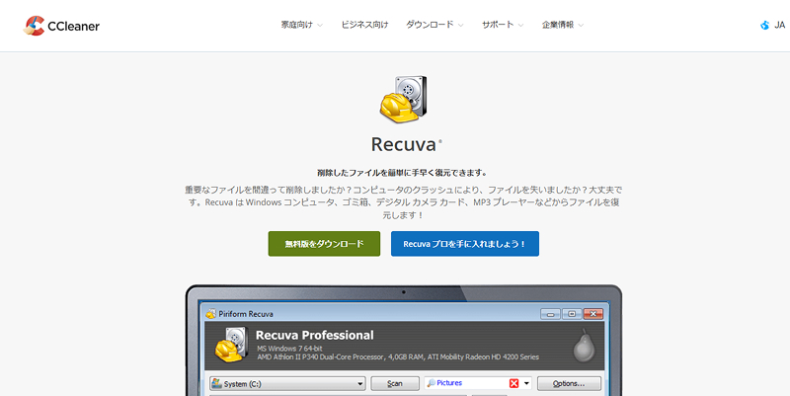Open the 家庭向け menu
Screen dimensions: 790x396
pos(302,25)
